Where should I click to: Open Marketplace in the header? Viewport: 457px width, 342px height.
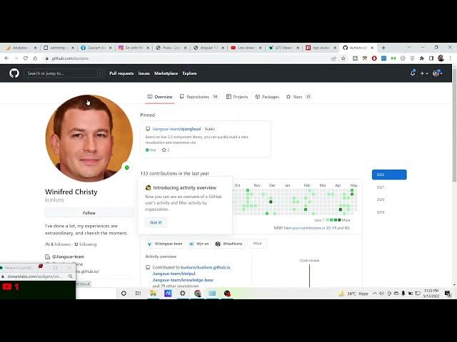tap(166, 73)
